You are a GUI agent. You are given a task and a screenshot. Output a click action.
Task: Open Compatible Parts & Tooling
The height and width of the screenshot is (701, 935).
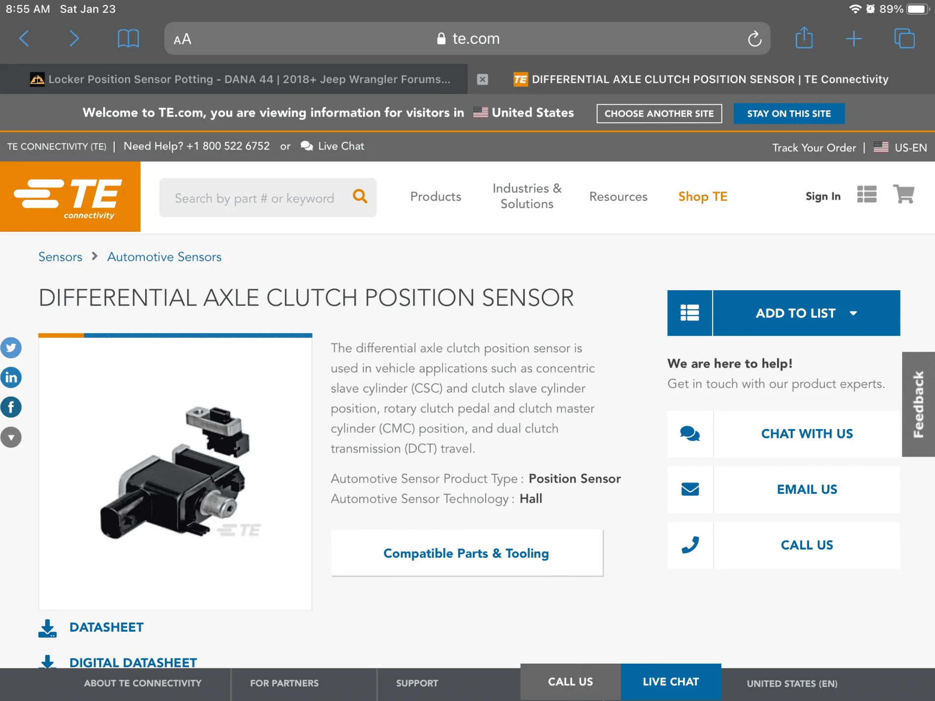tap(467, 553)
